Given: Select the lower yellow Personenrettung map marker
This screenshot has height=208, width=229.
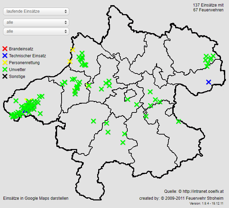Looking at the screenshot, I should pyautogui.click(x=70, y=62).
